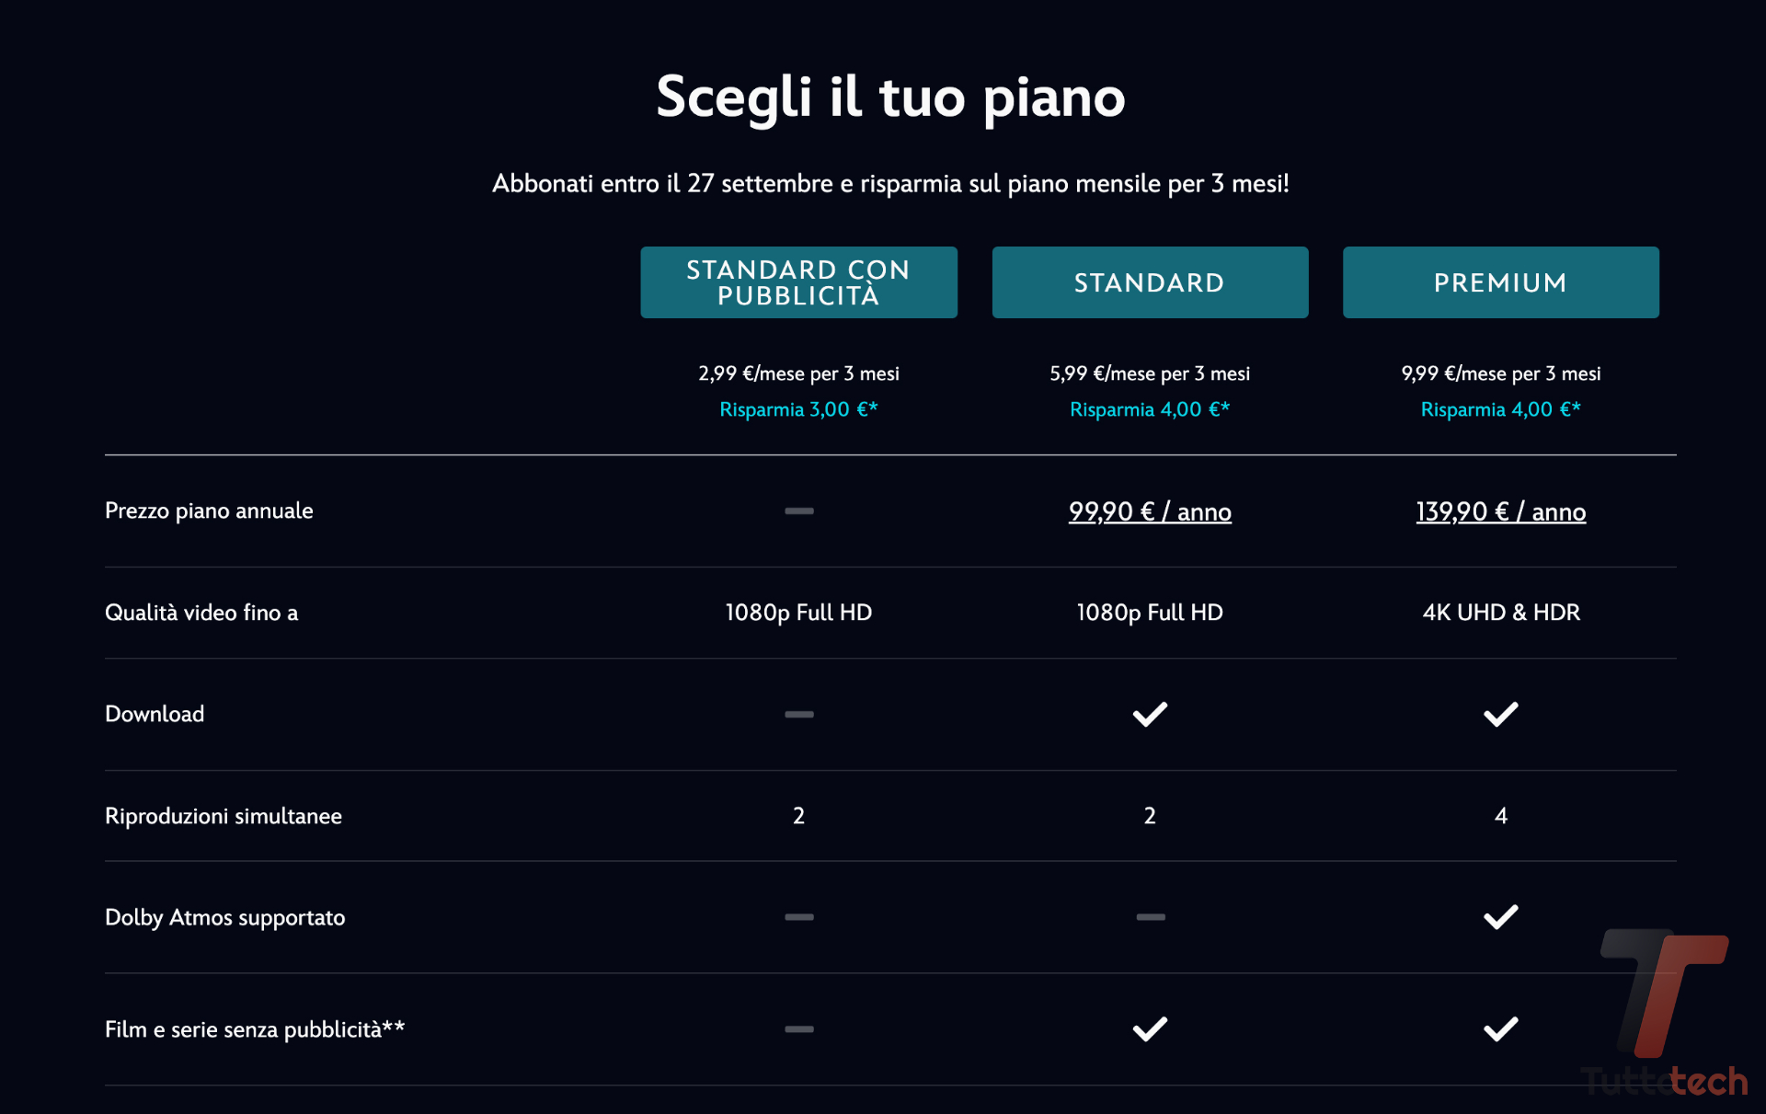Select the Premium plan header
The width and height of the screenshot is (1766, 1114).
[x=1500, y=282]
